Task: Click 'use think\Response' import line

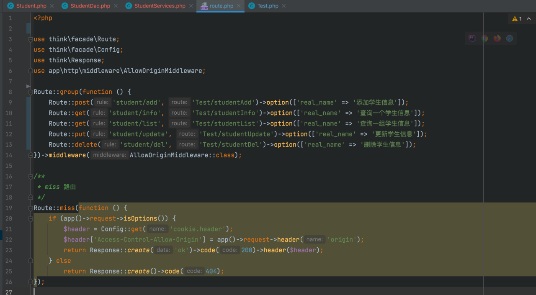Action: (69, 60)
